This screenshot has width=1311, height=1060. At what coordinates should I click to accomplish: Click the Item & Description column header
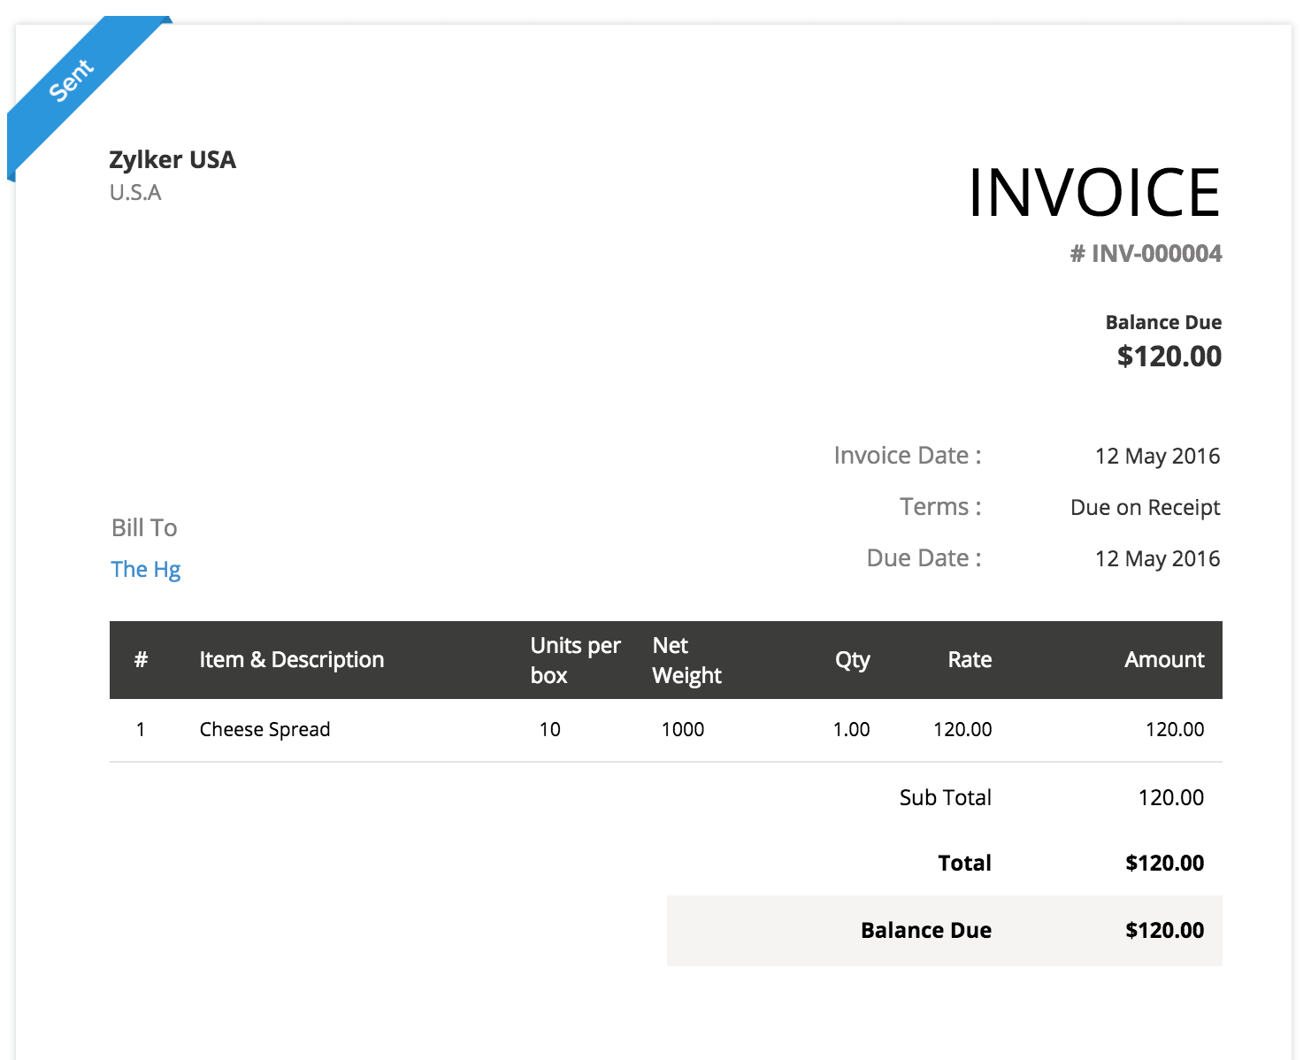click(291, 660)
